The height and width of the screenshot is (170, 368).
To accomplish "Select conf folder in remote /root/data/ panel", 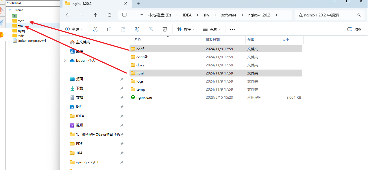I will click(x=18, y=21).
